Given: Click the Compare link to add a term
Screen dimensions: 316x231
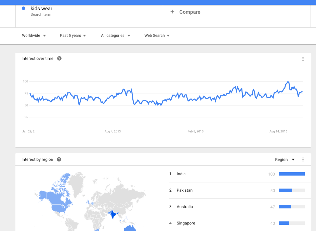Looking at the screenshot, I should click(x=190, y=12).
